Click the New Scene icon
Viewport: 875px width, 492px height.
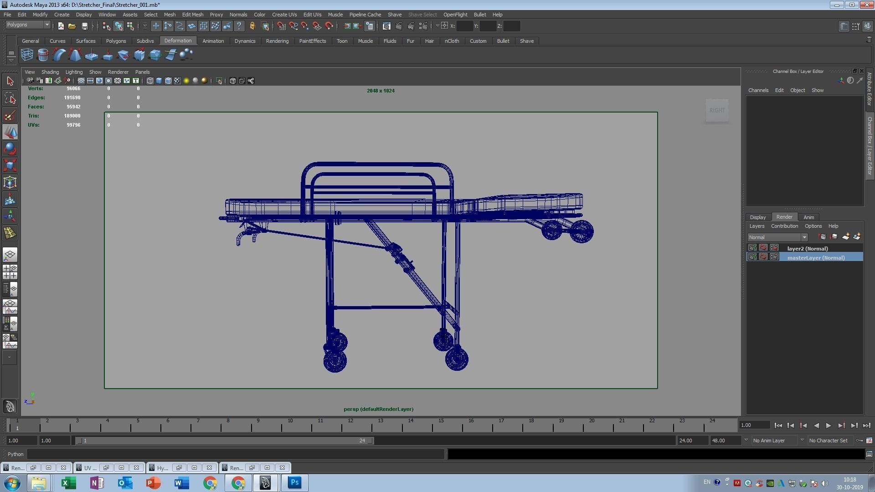[61, 26]
